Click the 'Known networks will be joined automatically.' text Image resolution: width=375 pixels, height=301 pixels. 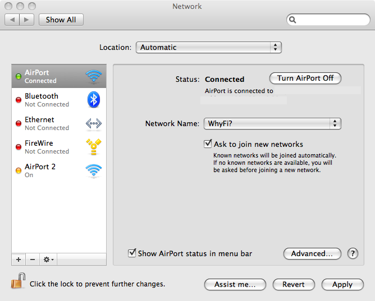[275, 155]
